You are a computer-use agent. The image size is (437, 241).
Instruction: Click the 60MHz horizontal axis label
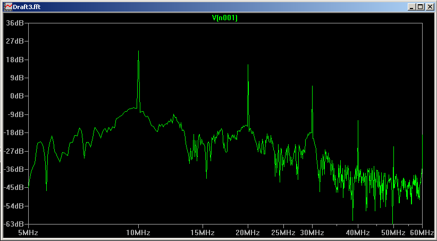click(422, 233)
